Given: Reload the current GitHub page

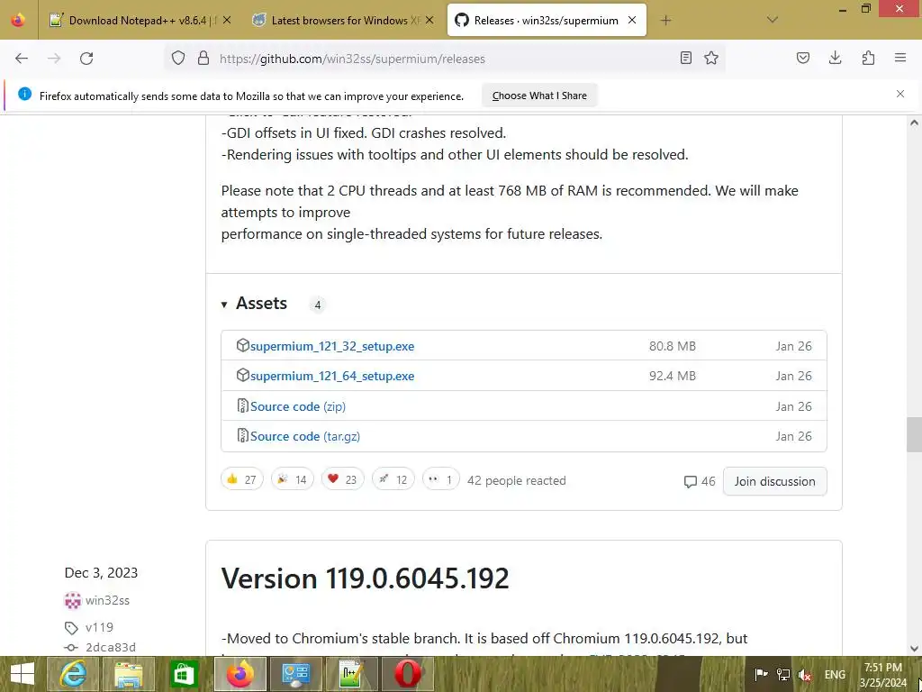Looking at the screenshot, I should pyautogui.click(x=86, y=59).
